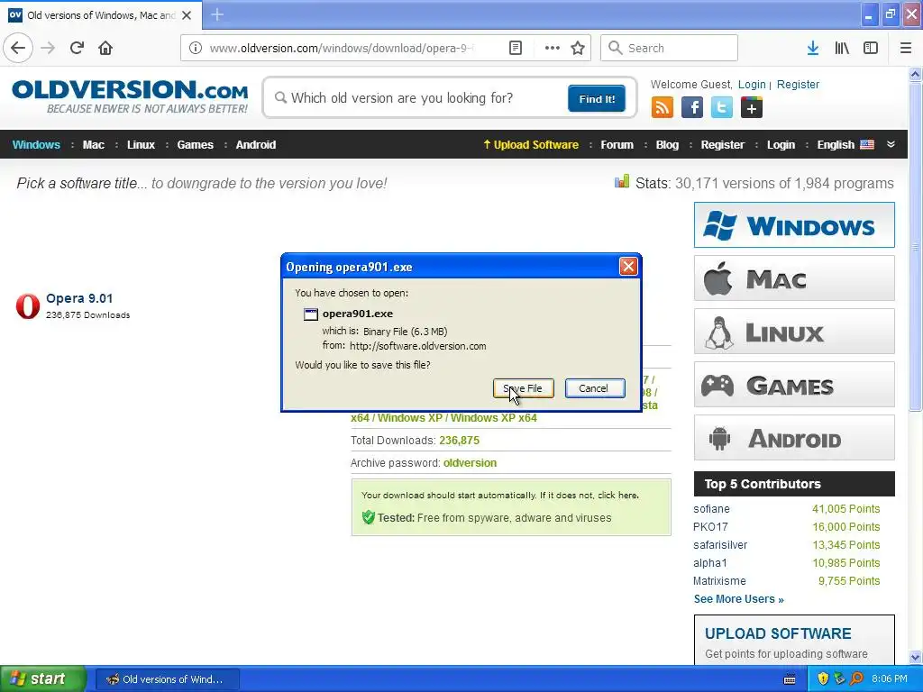Screen dimensions: 923x692
Task: Click the Opera logo icon
Action: click(x=28, y=306)
